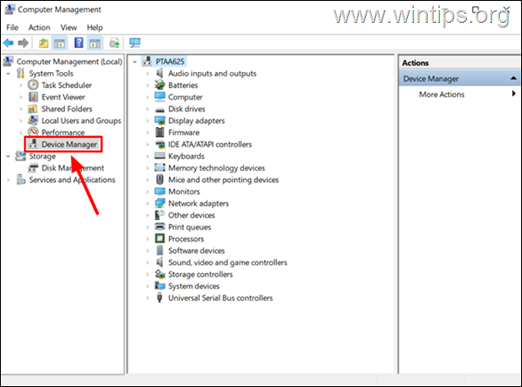Click the Universal Serial Bus controllers icon
This screenshot has width=522, height=387.
point(160,298)
